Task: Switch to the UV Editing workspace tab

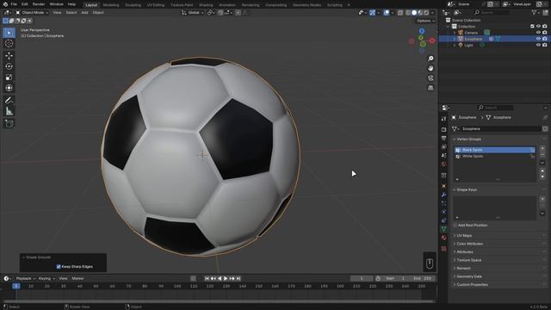Action: pyautogui.click(x=156, y=5)
